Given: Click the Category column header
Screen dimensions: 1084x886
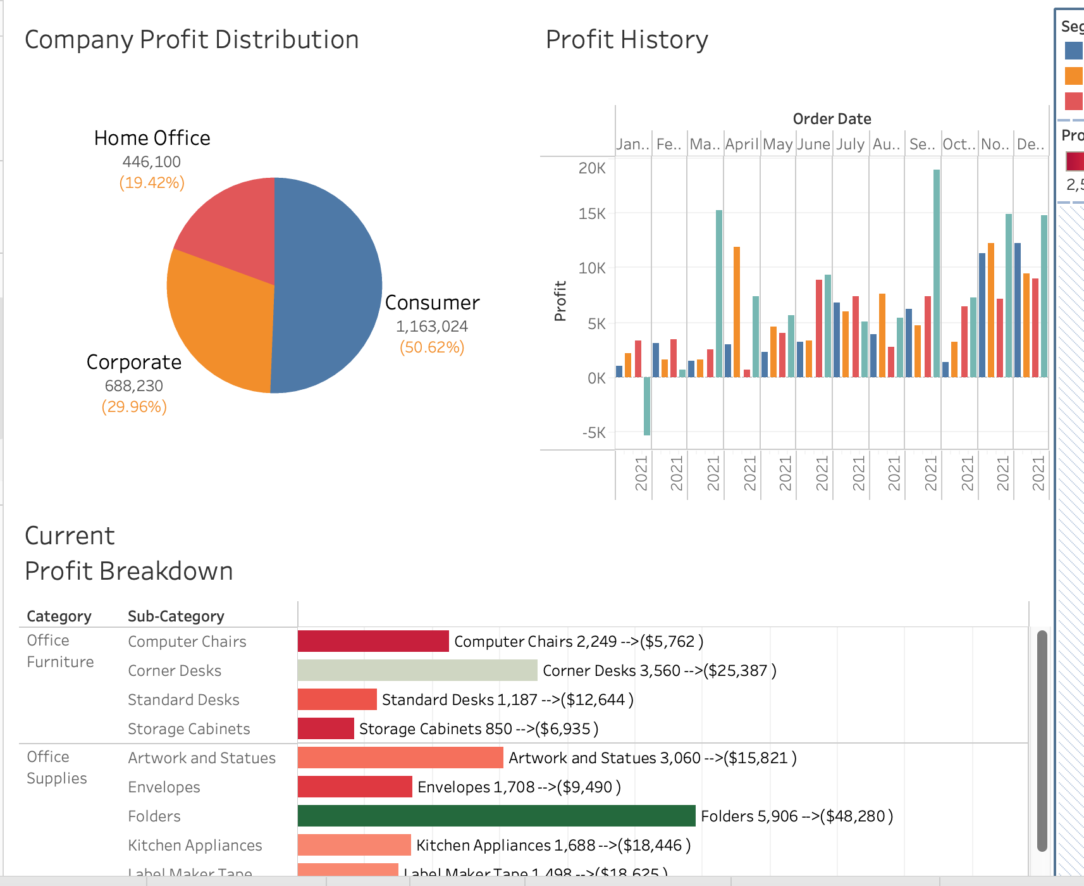Looking at the screenshot, I should point(59,616).
